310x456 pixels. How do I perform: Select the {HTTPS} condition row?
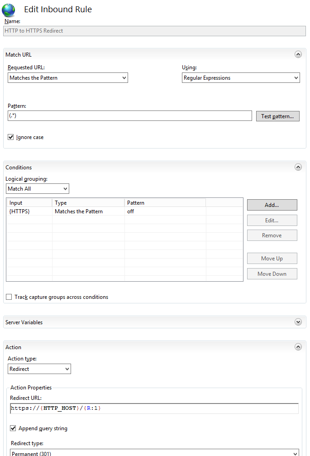77,211
